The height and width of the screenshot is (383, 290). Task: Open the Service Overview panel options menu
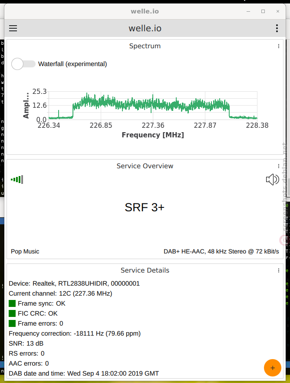point(279,166)
